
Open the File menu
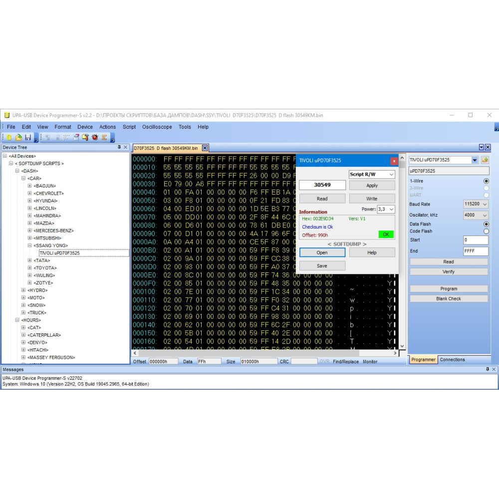click(x=11, y=127)
